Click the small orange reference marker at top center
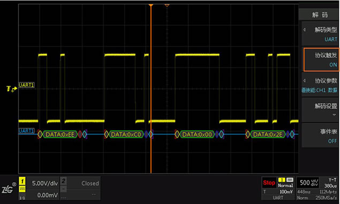This screenshot has height=204, width=340. pyautogui.click(x=167, y=5)
